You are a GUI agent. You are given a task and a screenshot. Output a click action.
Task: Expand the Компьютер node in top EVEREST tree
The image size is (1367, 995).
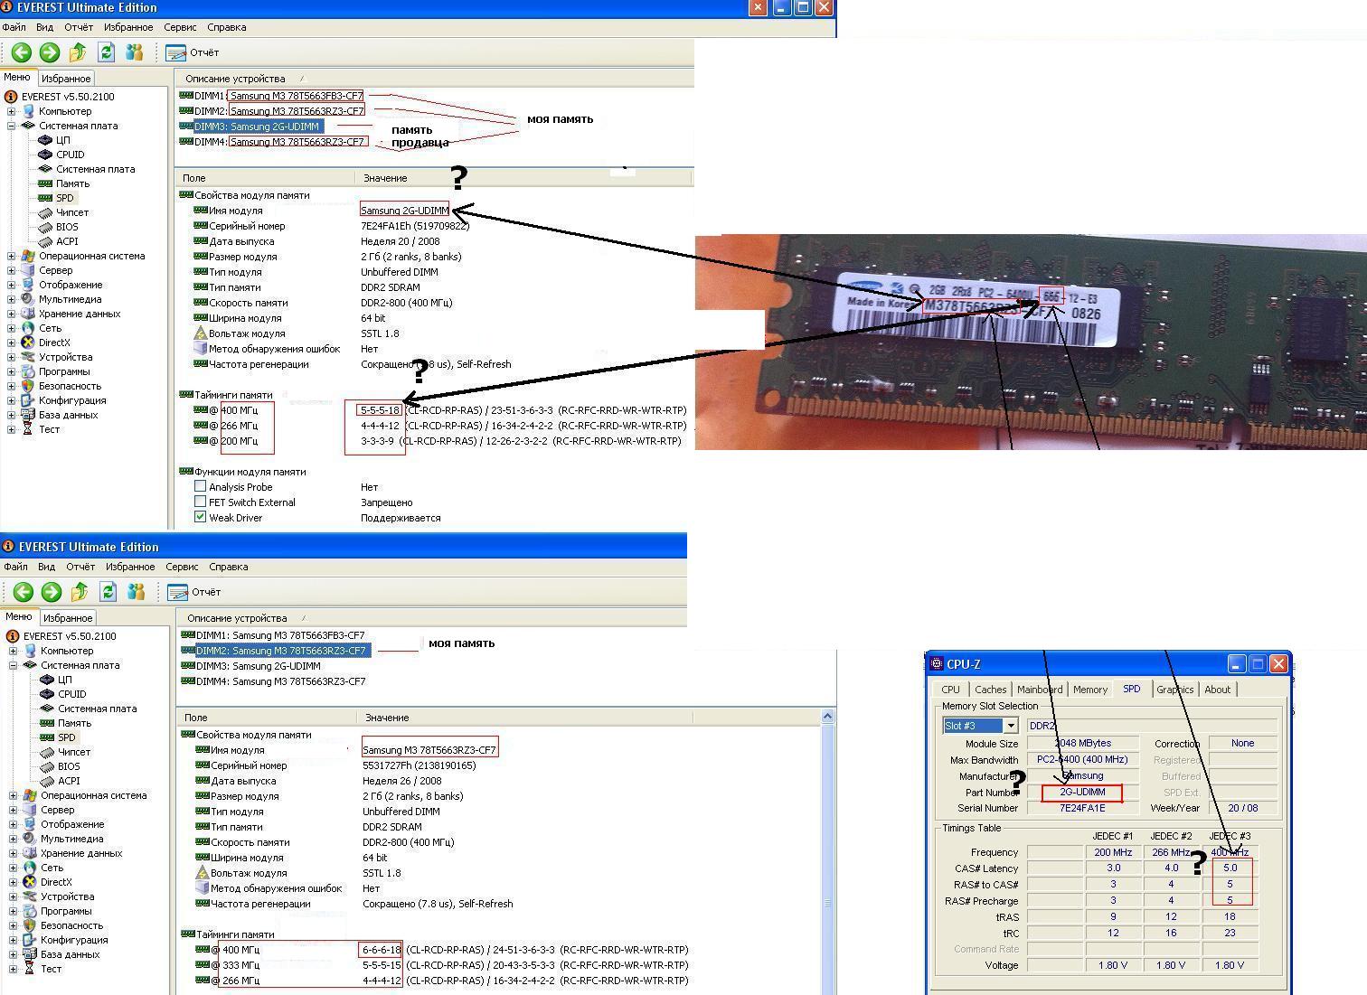click(11, 111)
